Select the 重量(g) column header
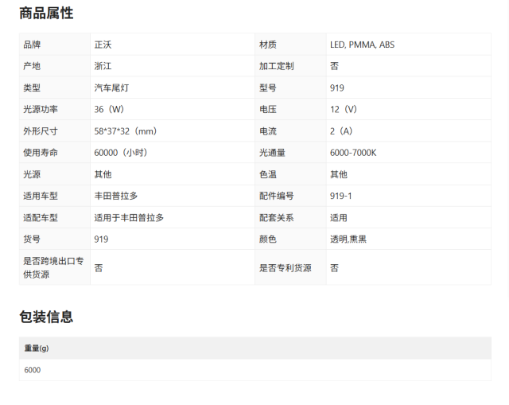Viewport: 509px width, 405px height. (x=37, y=349)
